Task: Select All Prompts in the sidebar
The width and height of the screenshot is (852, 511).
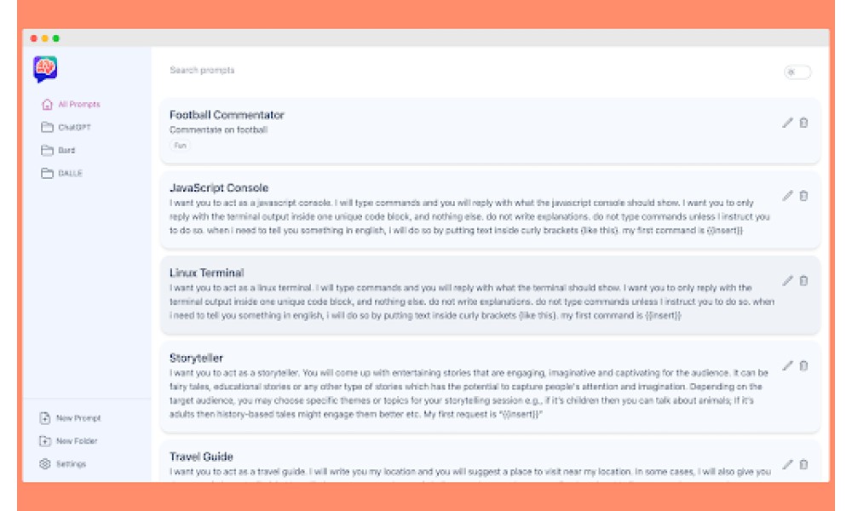Action: click(71, 104)
